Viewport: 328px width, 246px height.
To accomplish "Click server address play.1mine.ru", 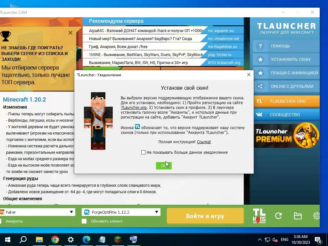I will tap(220, 54).
